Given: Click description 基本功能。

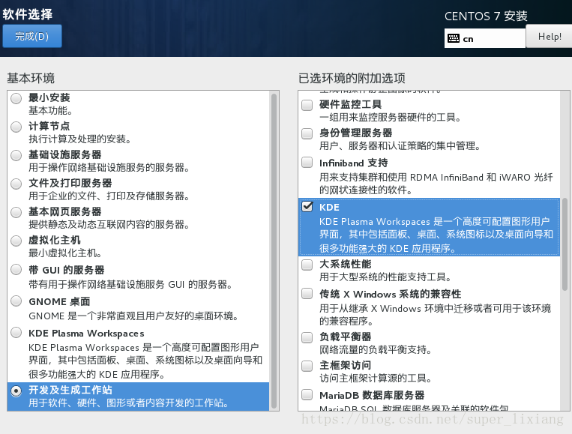Looking at the screenshot, I should [51, 110].
